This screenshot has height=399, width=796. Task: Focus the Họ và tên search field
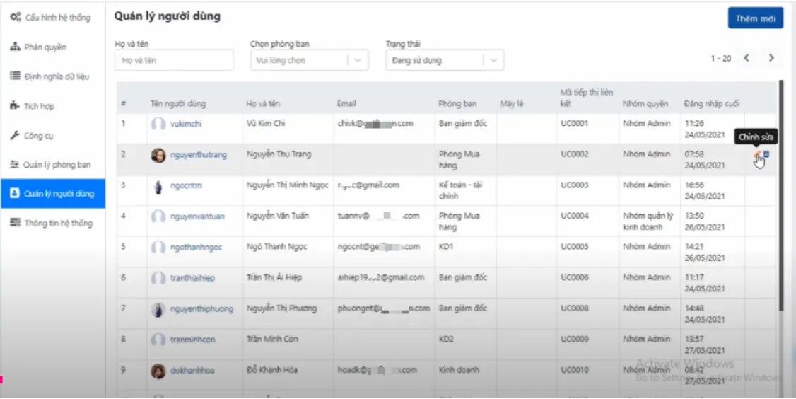174,60
